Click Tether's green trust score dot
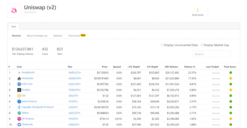 (231, 113)
